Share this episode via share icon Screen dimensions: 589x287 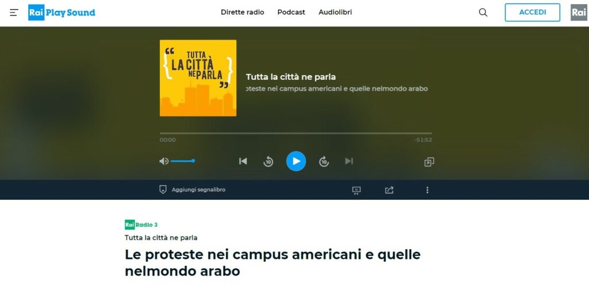click(389, 190)
